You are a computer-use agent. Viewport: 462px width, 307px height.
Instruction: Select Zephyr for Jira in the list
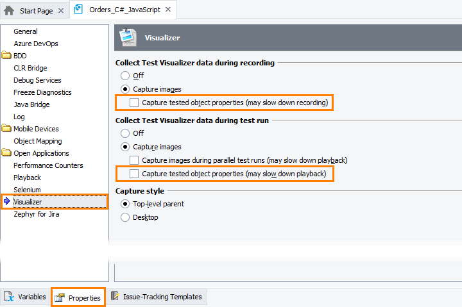[x=37, y=214]
